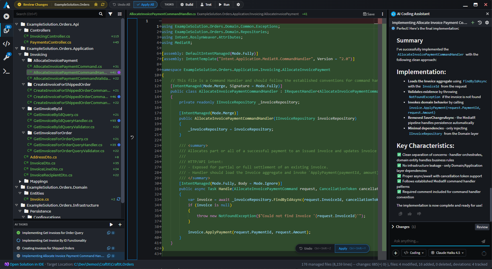Collapse the Controllers folder
The width and height of the screenshot is (492, 269).
20,30
